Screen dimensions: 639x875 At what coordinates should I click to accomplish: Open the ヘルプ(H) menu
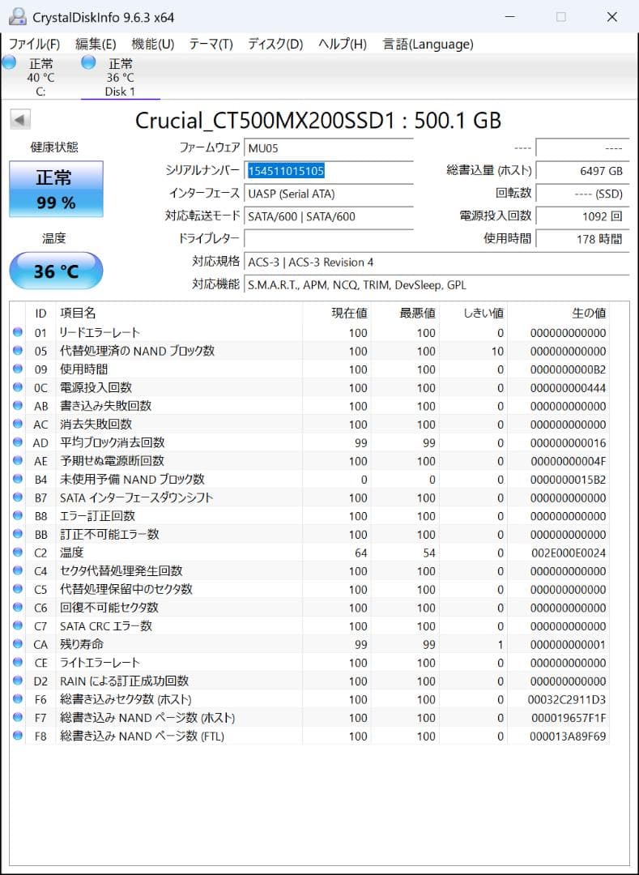click(x=343, y=44)
